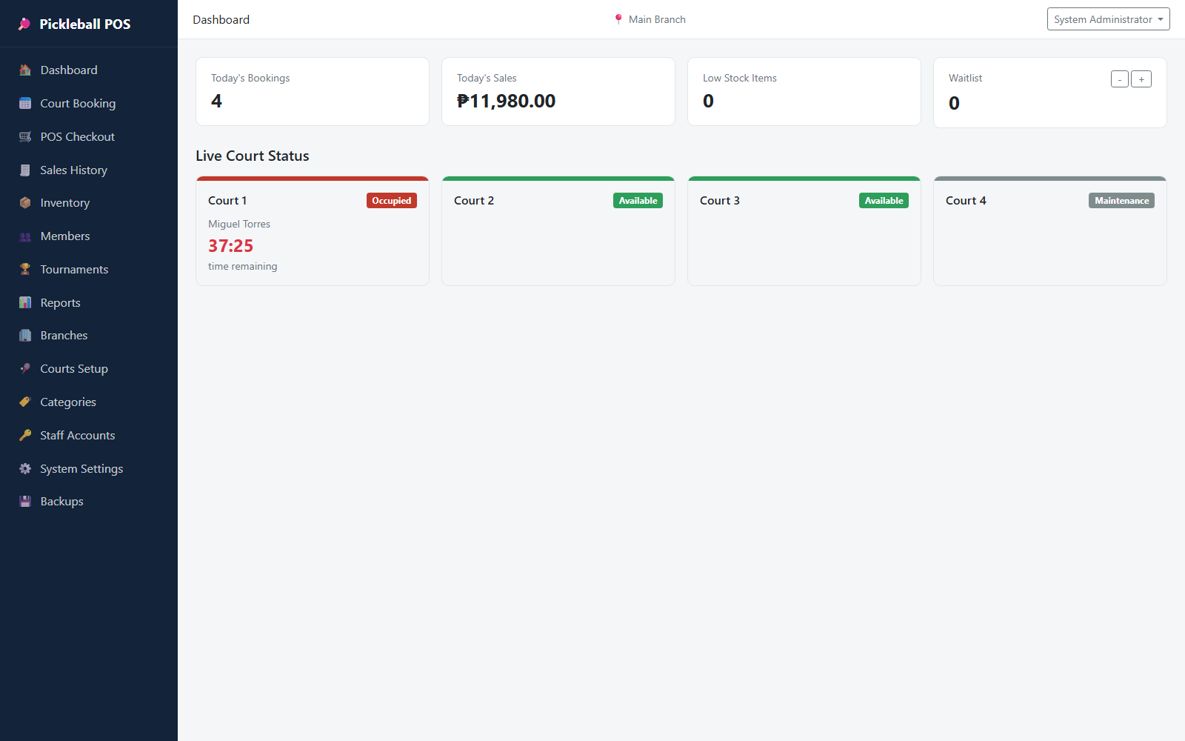
Task: Click the System Settings gear icon
Action: (x=25, y=468)
